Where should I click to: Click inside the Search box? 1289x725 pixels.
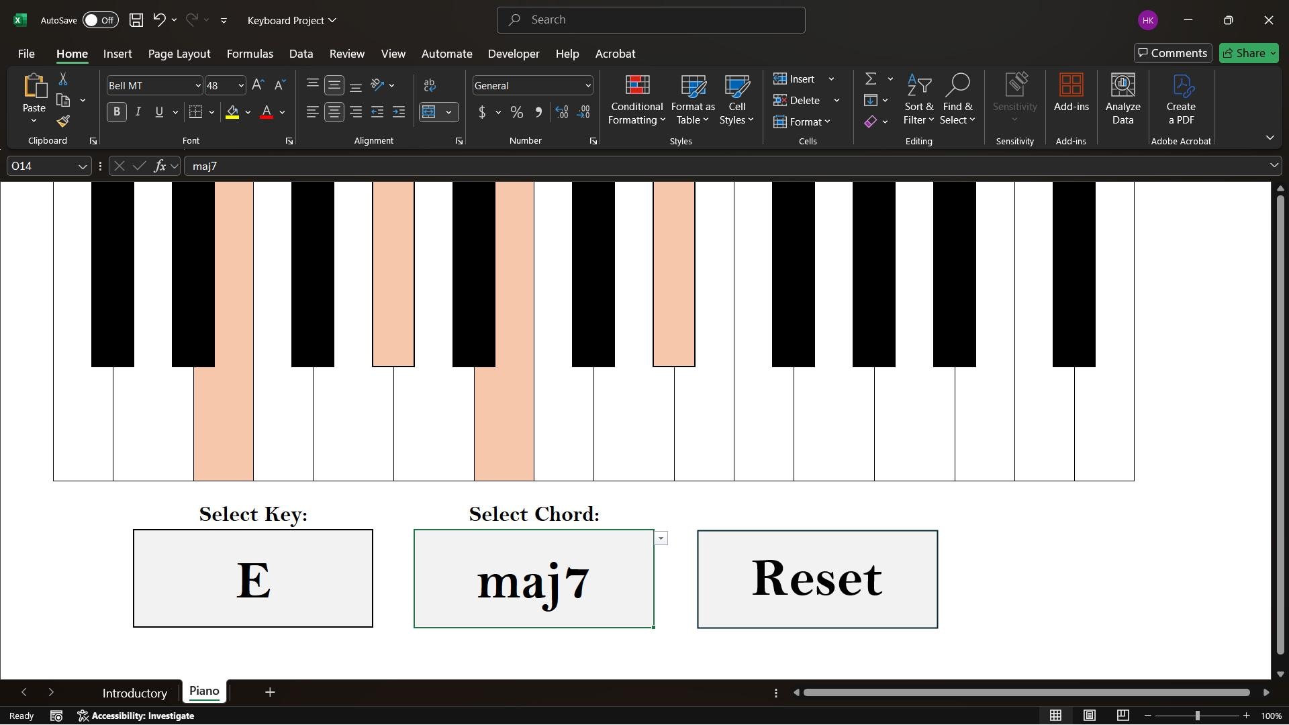[650, 20]
